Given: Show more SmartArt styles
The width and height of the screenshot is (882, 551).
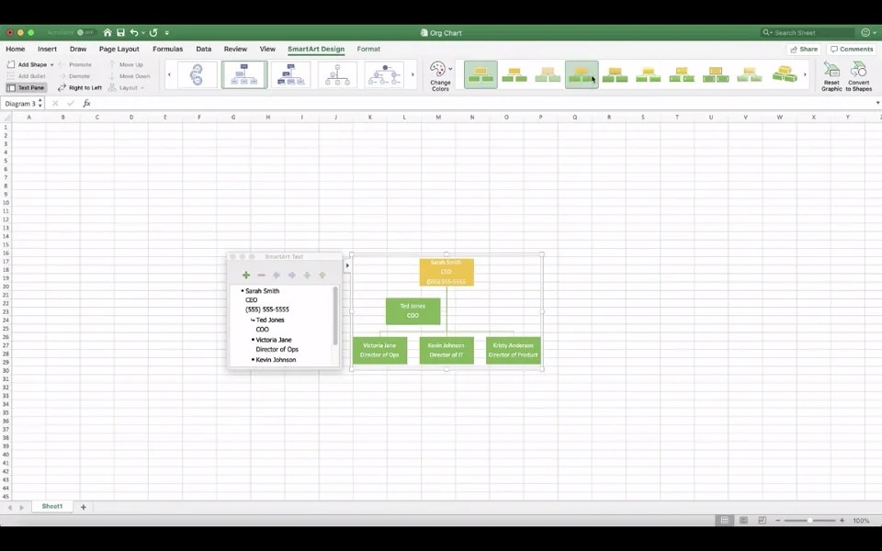Looking at the screenshot, I should point(805,74).
